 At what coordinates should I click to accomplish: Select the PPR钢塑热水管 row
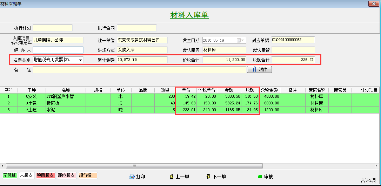(x=60, y=96)
